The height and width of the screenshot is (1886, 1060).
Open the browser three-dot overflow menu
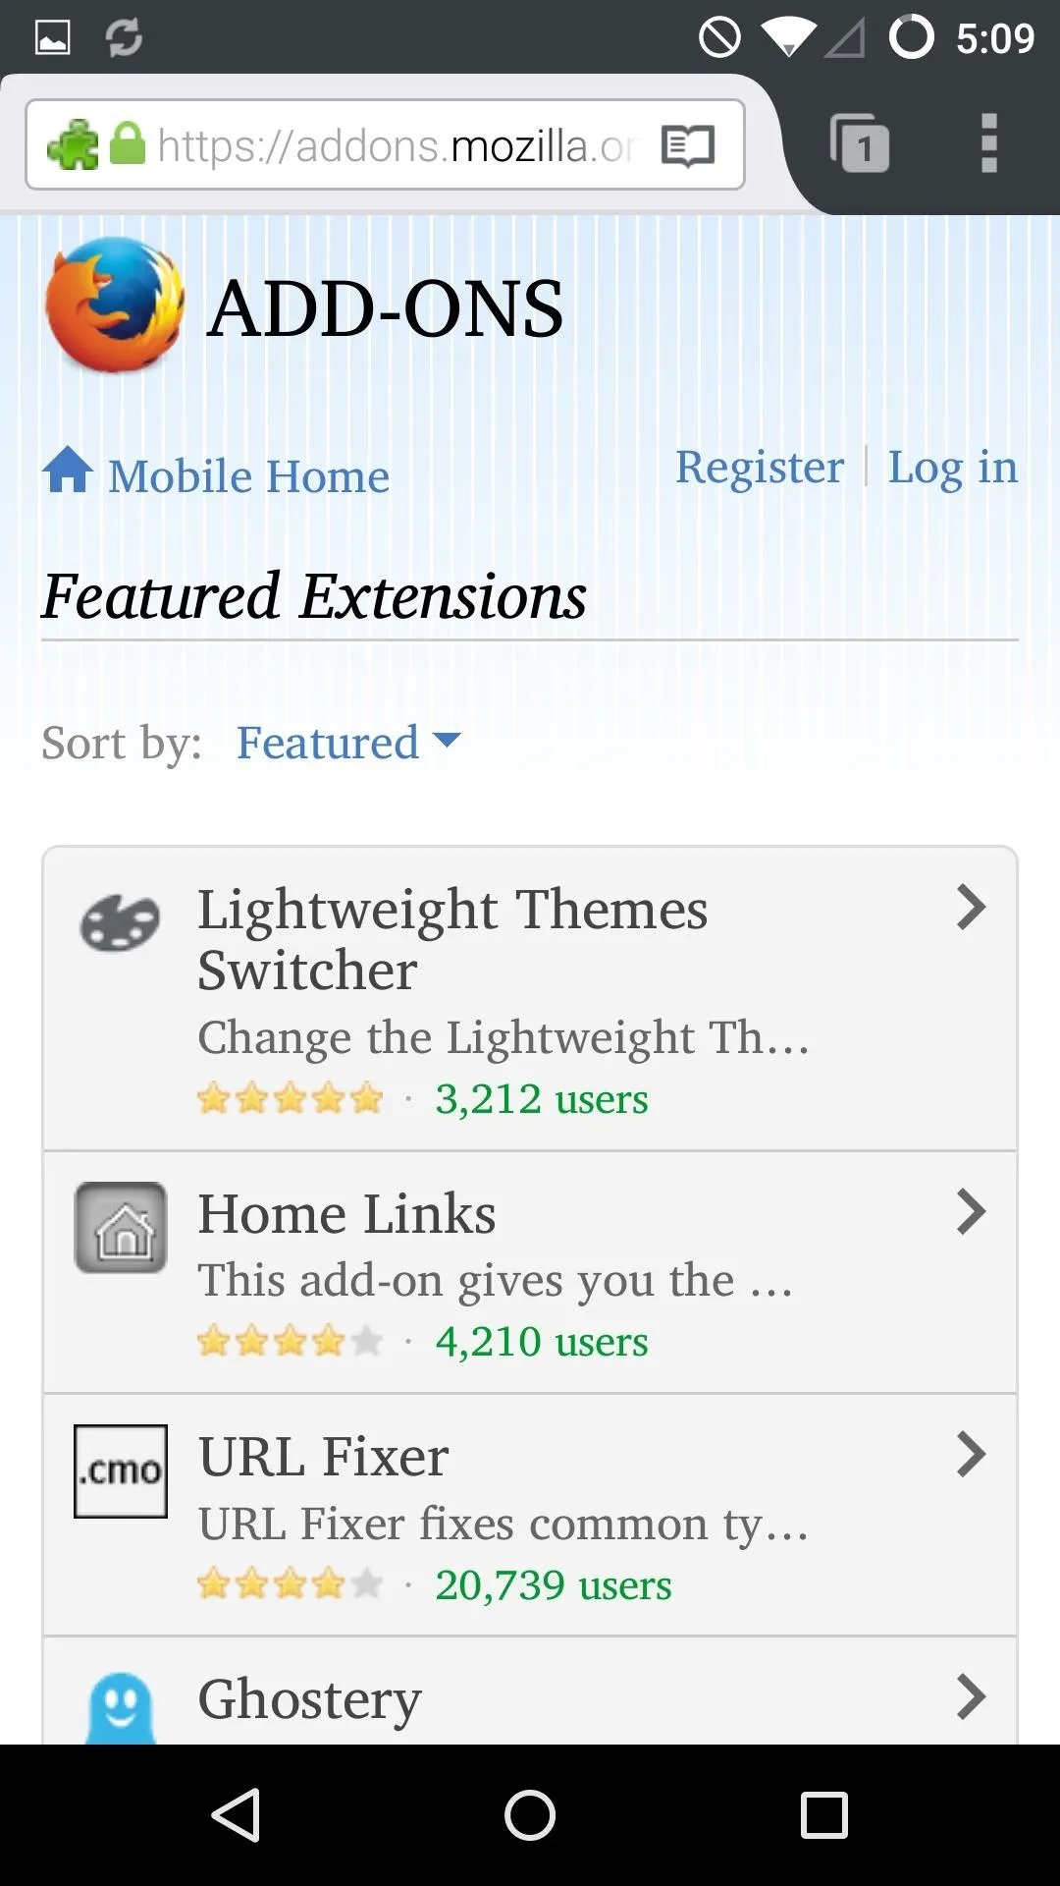point(989,143)
